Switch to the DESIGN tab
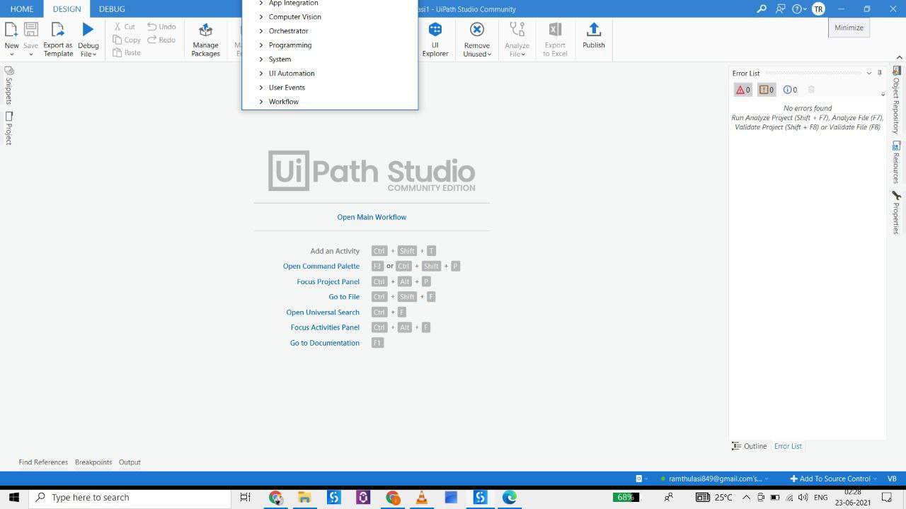906x509 pixels. (67, 8)
